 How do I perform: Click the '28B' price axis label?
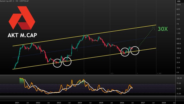click(178, 14)
